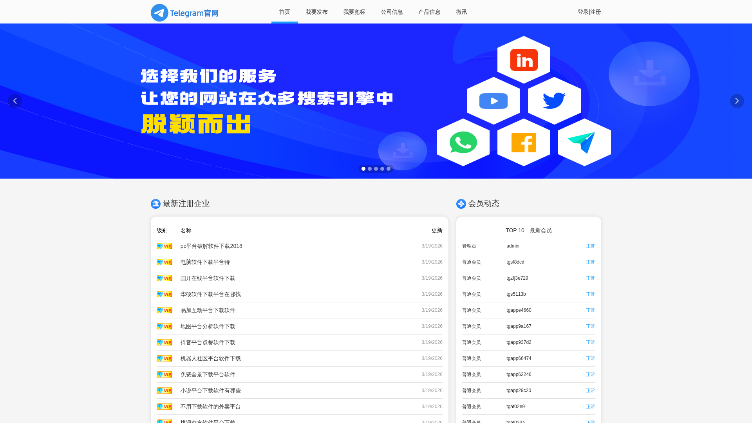The height and width of the screenshot is (423, 752).
Task: Select the third banner carousel dot
Action: point(376,169)
